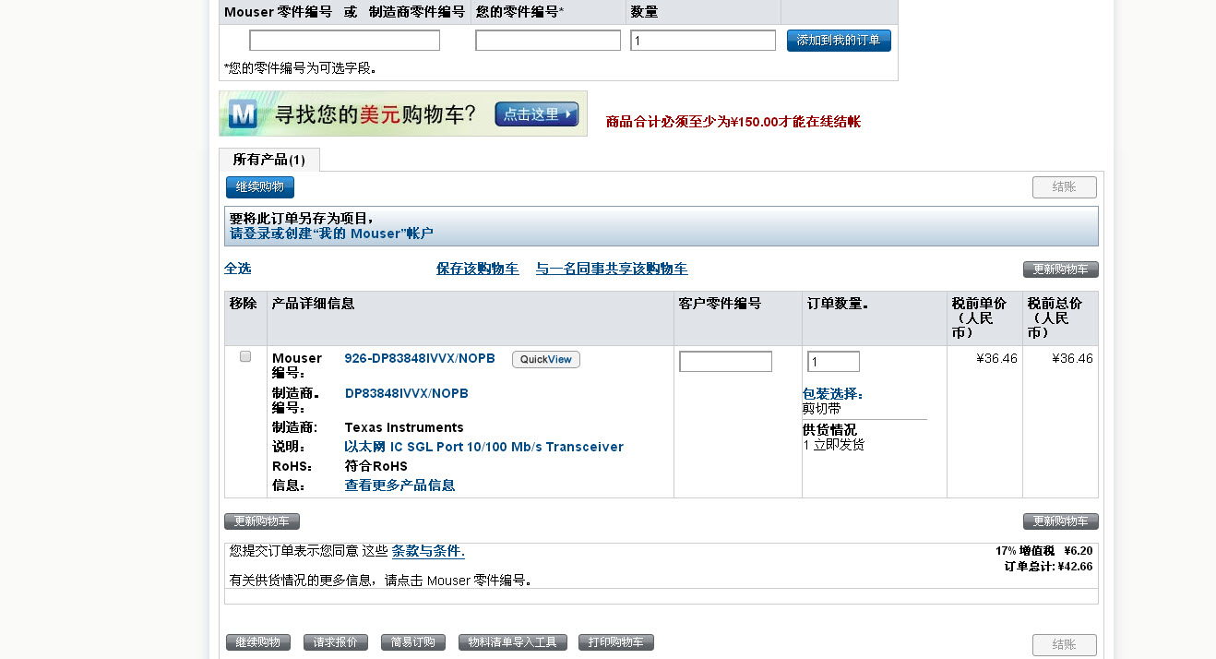
Task: Open the 所有产品(1) tab
Action: click(269, 160)
